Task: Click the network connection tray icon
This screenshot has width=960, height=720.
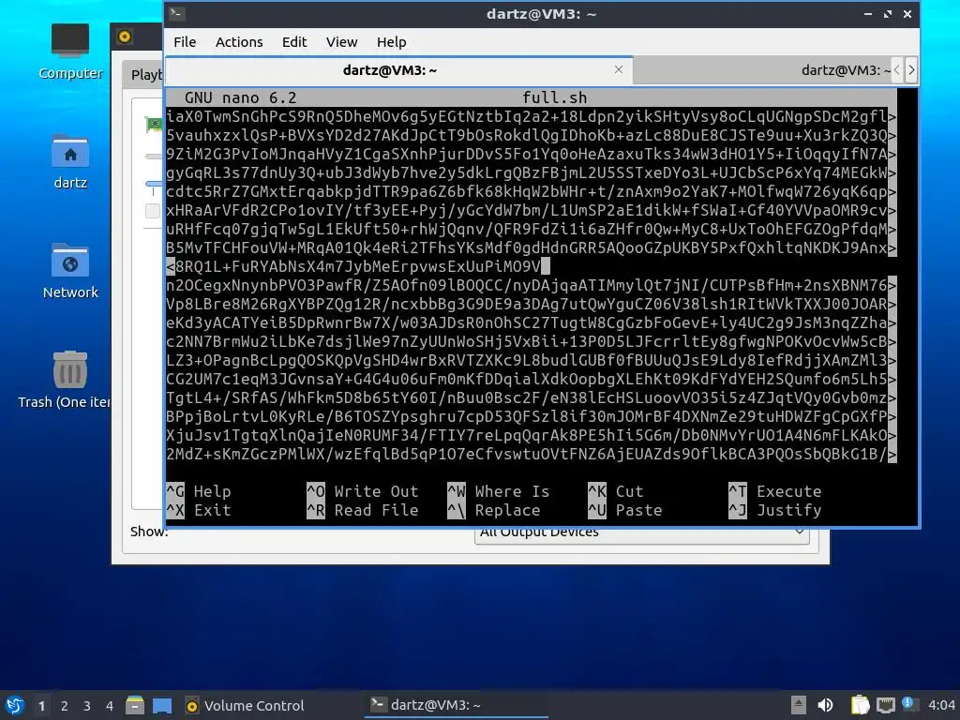Action: point(885,705)
